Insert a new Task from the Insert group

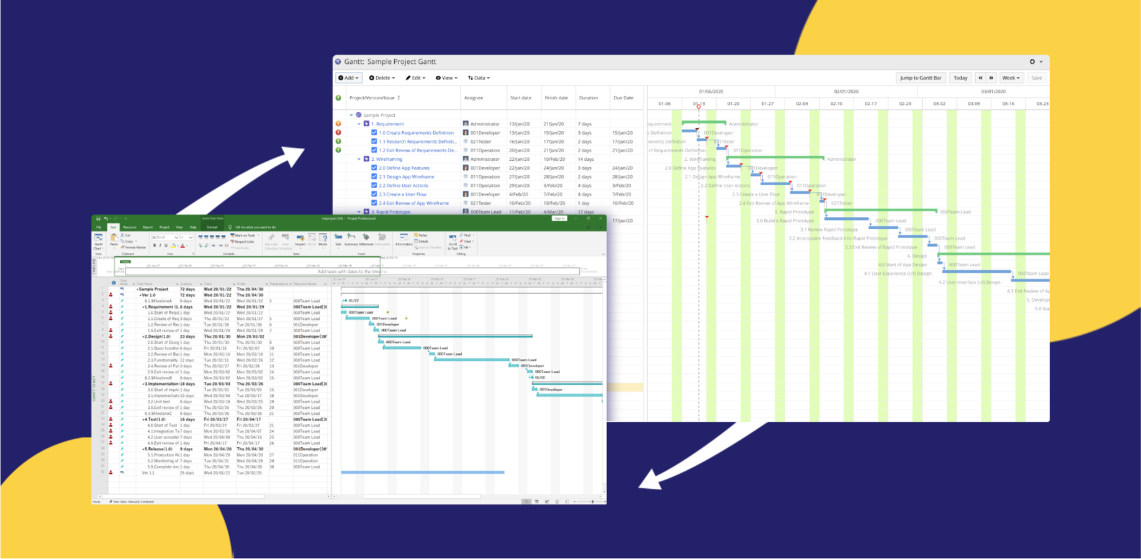338,240
